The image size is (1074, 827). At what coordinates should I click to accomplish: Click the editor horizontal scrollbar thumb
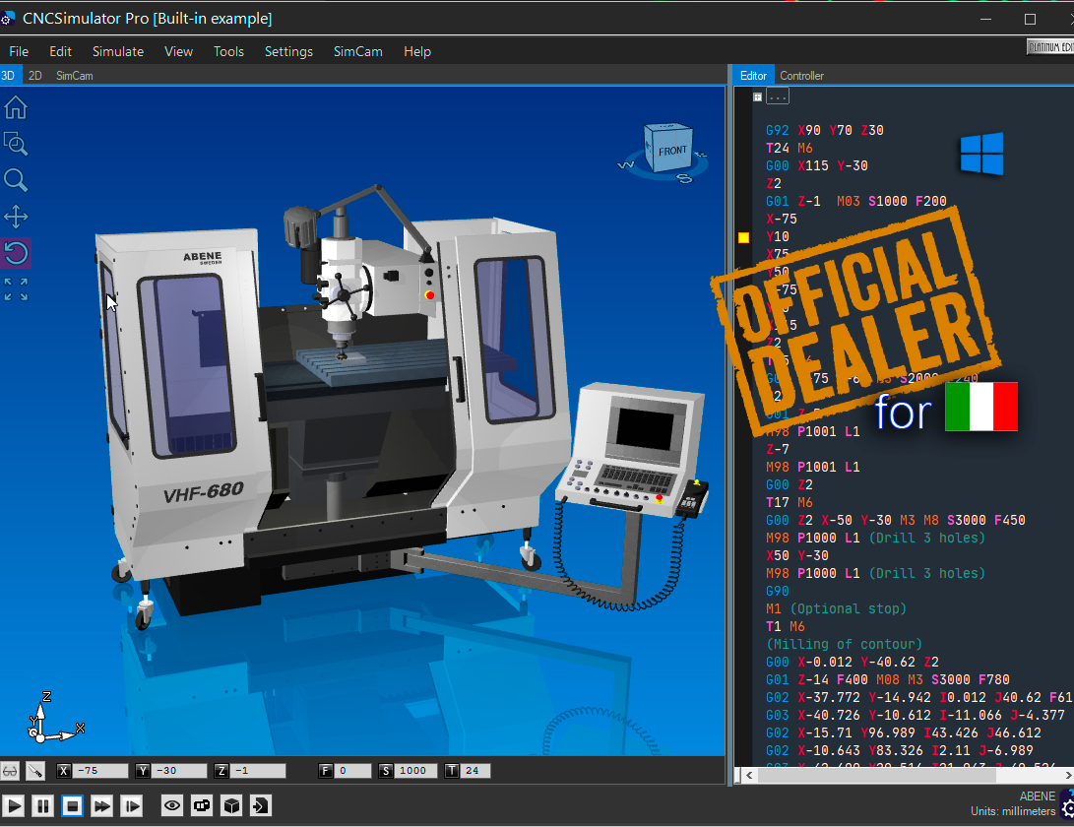(877, 775)
